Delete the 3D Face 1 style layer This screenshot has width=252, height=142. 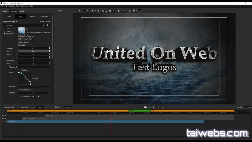point(48,25)
